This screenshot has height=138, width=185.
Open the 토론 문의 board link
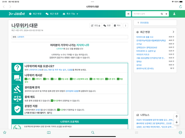110,79
